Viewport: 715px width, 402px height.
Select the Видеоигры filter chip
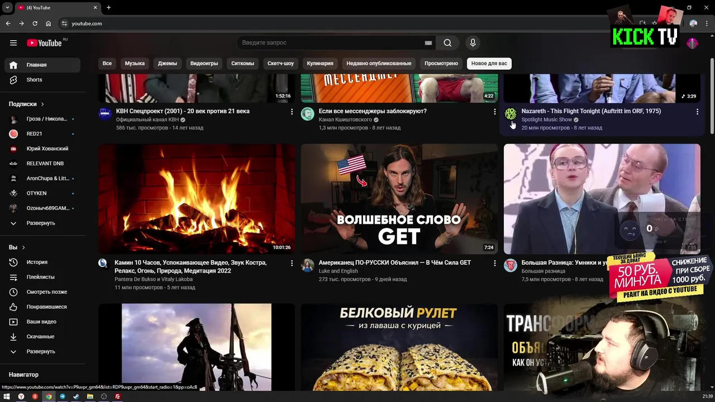click(x=204, y=64)
